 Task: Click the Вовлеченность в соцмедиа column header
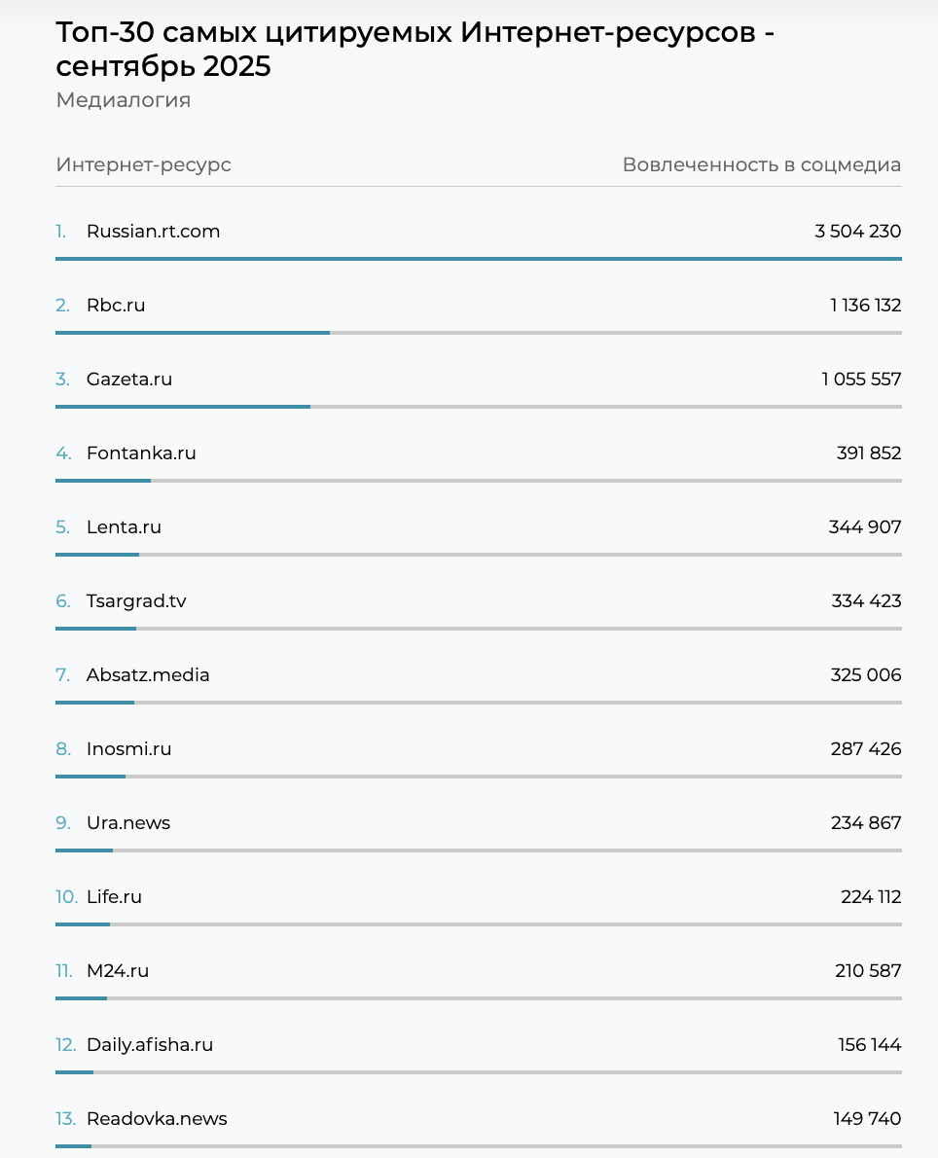tap(761, 164)
